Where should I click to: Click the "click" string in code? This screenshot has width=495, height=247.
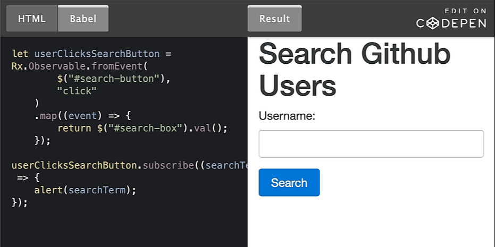click(77, 91)
